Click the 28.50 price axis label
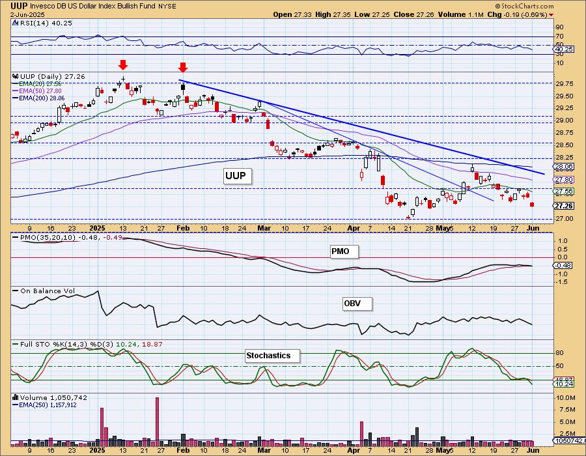This screenshot has height=456, width=586. (563, 145)
